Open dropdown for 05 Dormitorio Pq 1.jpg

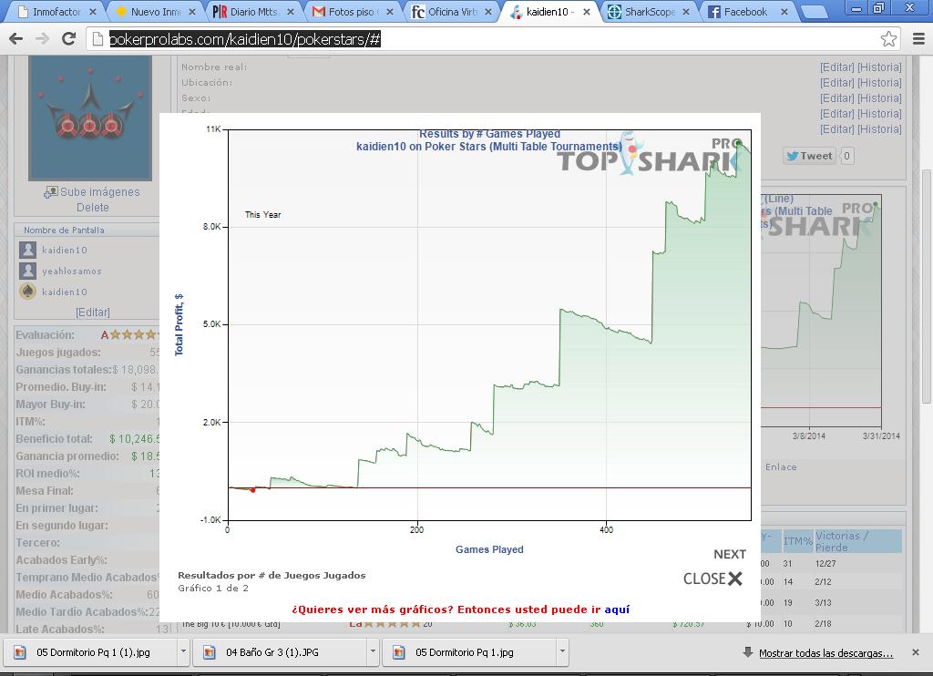[x=562, y=651]
